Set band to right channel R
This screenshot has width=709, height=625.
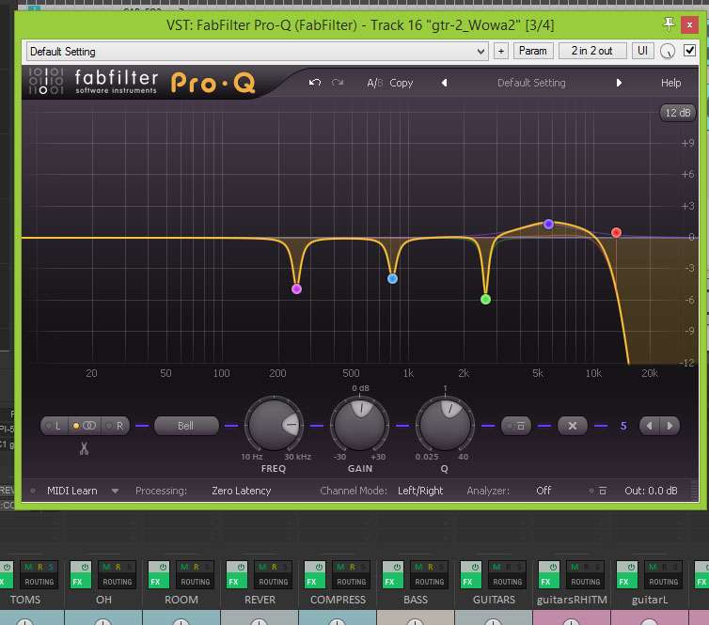[116, 426]
